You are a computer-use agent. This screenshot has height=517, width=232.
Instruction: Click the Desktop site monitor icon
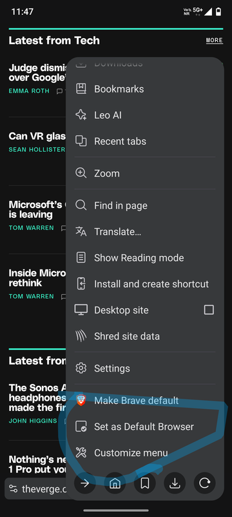pos(81,310)
